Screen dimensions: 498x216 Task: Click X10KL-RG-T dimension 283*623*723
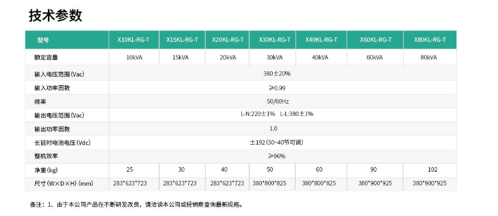point(130,183)
